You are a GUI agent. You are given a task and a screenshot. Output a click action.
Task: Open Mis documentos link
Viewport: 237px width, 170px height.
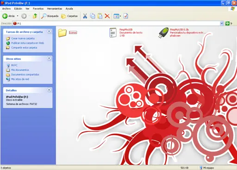click(20, 70)
